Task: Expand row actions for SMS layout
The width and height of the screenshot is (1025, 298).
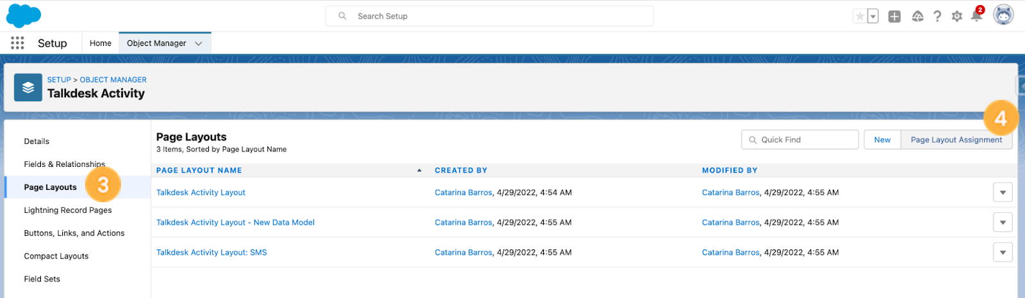Action: [1003, 253]
